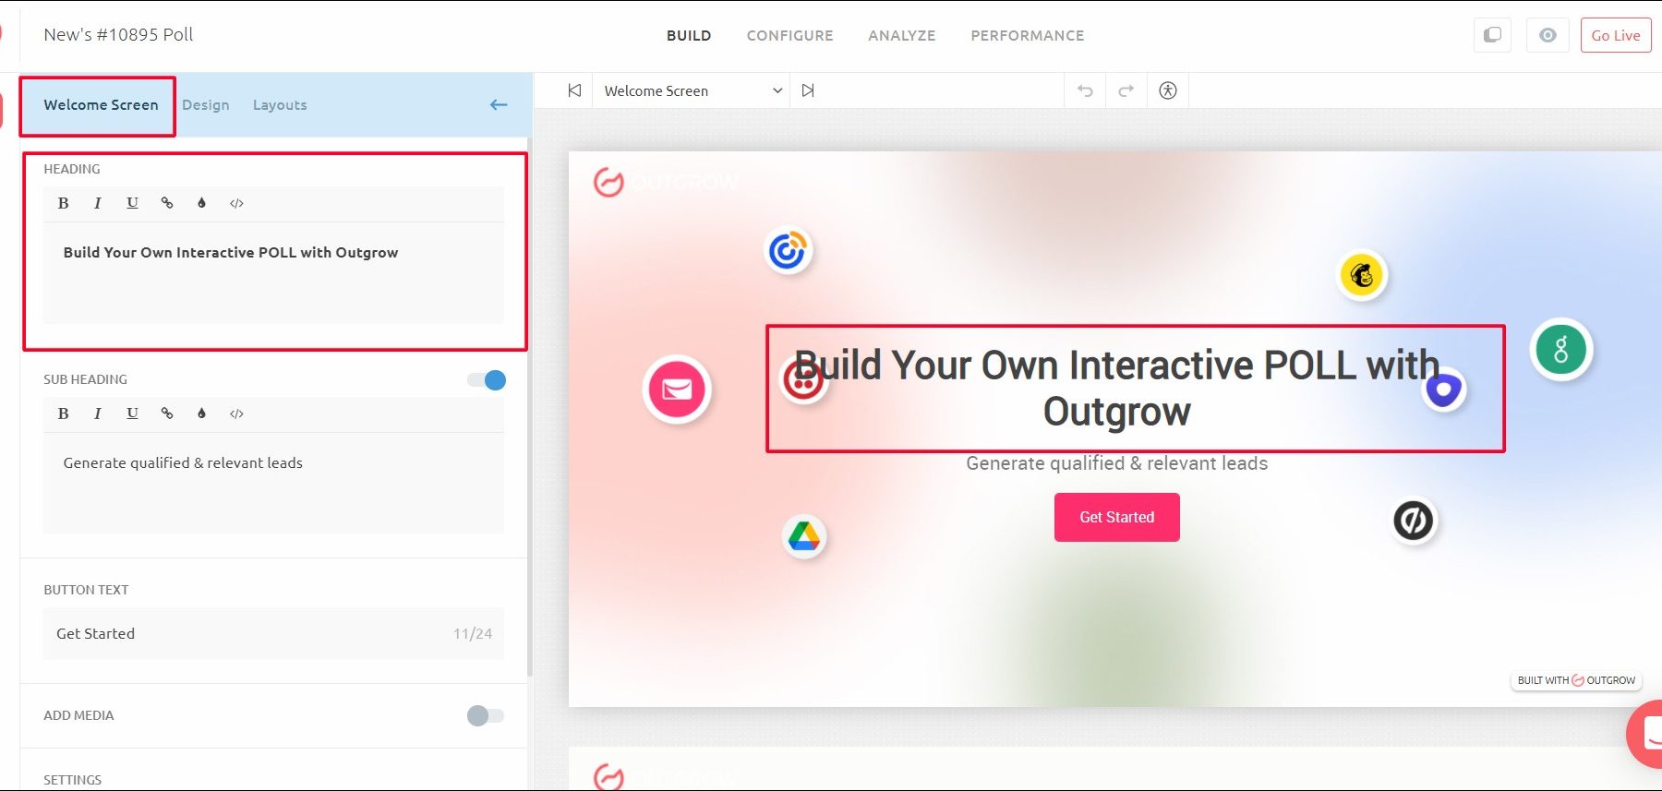Open the code view icon in Heading toolbar

(x=236, y=203)
